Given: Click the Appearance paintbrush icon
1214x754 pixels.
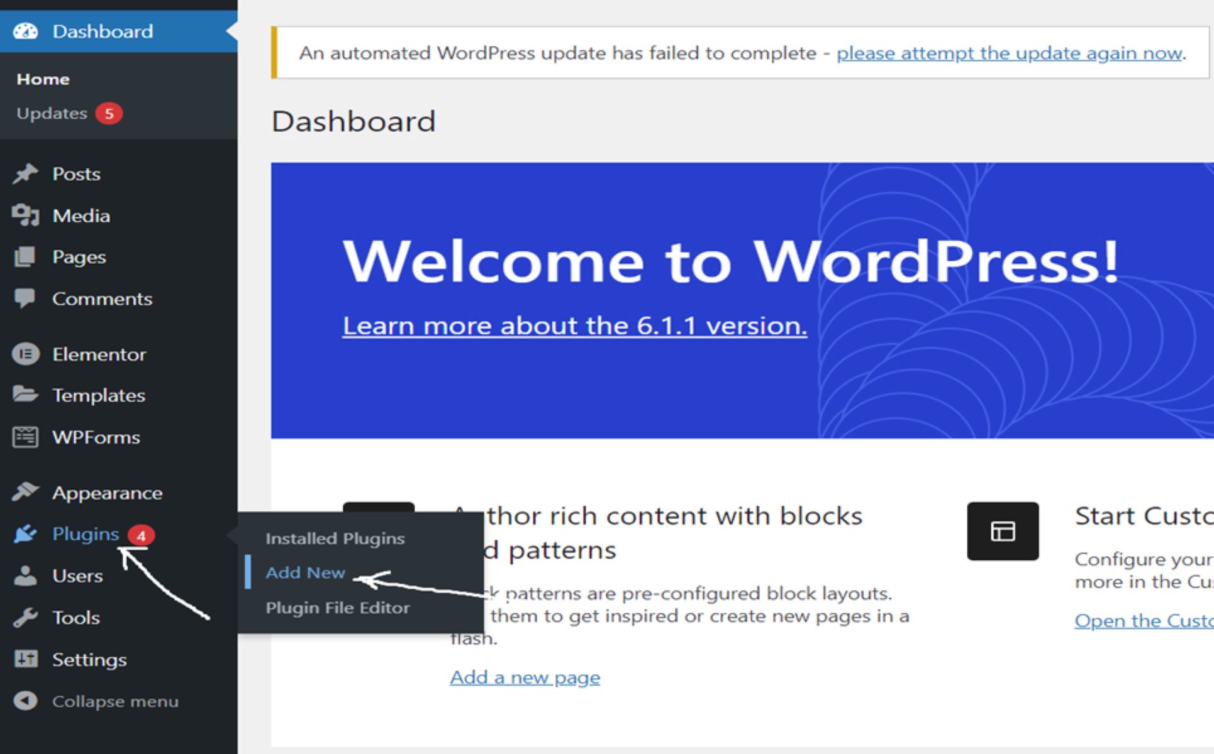Looking at the screenshot, I should pos(25,492).
